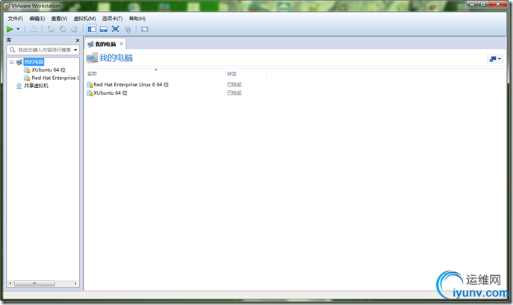The image size is (513, 305).
Task: Maximize the VMware Workstation window
Action: click(482, 4)
